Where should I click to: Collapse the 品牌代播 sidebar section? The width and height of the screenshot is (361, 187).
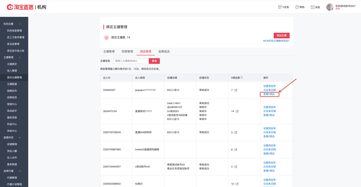point(20,171)
